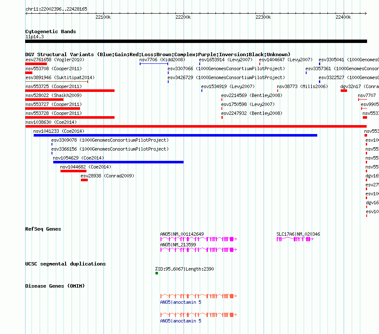
Task: Click the red dgv32n17 loss bar
Action: (344, 91)
